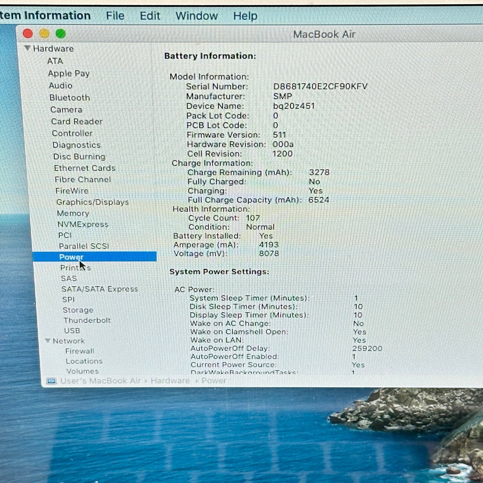Select Card Reader in the sidebar

77,121
